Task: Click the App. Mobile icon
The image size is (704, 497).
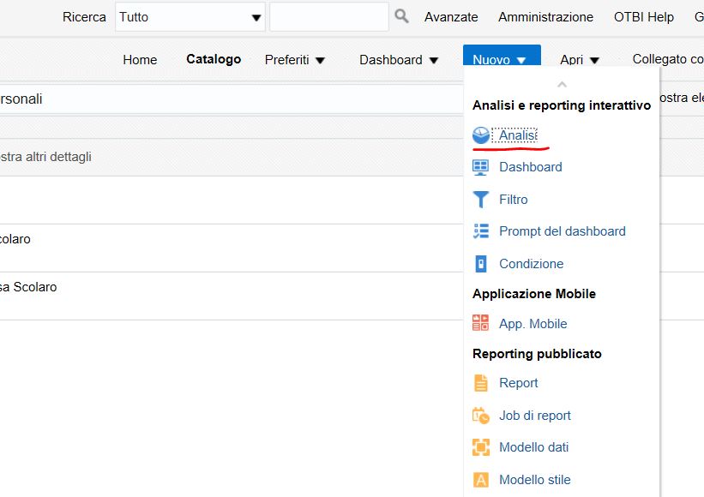Action: (481, 324)
